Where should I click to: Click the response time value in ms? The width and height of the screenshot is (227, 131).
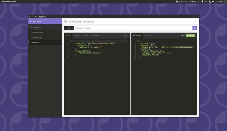[183, 36]
